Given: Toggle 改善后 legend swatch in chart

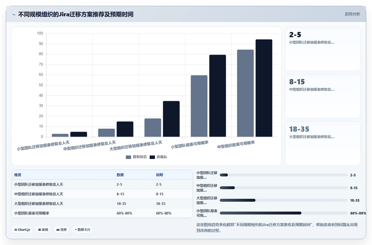Looking at the screenshot, I should coord(152,157).
